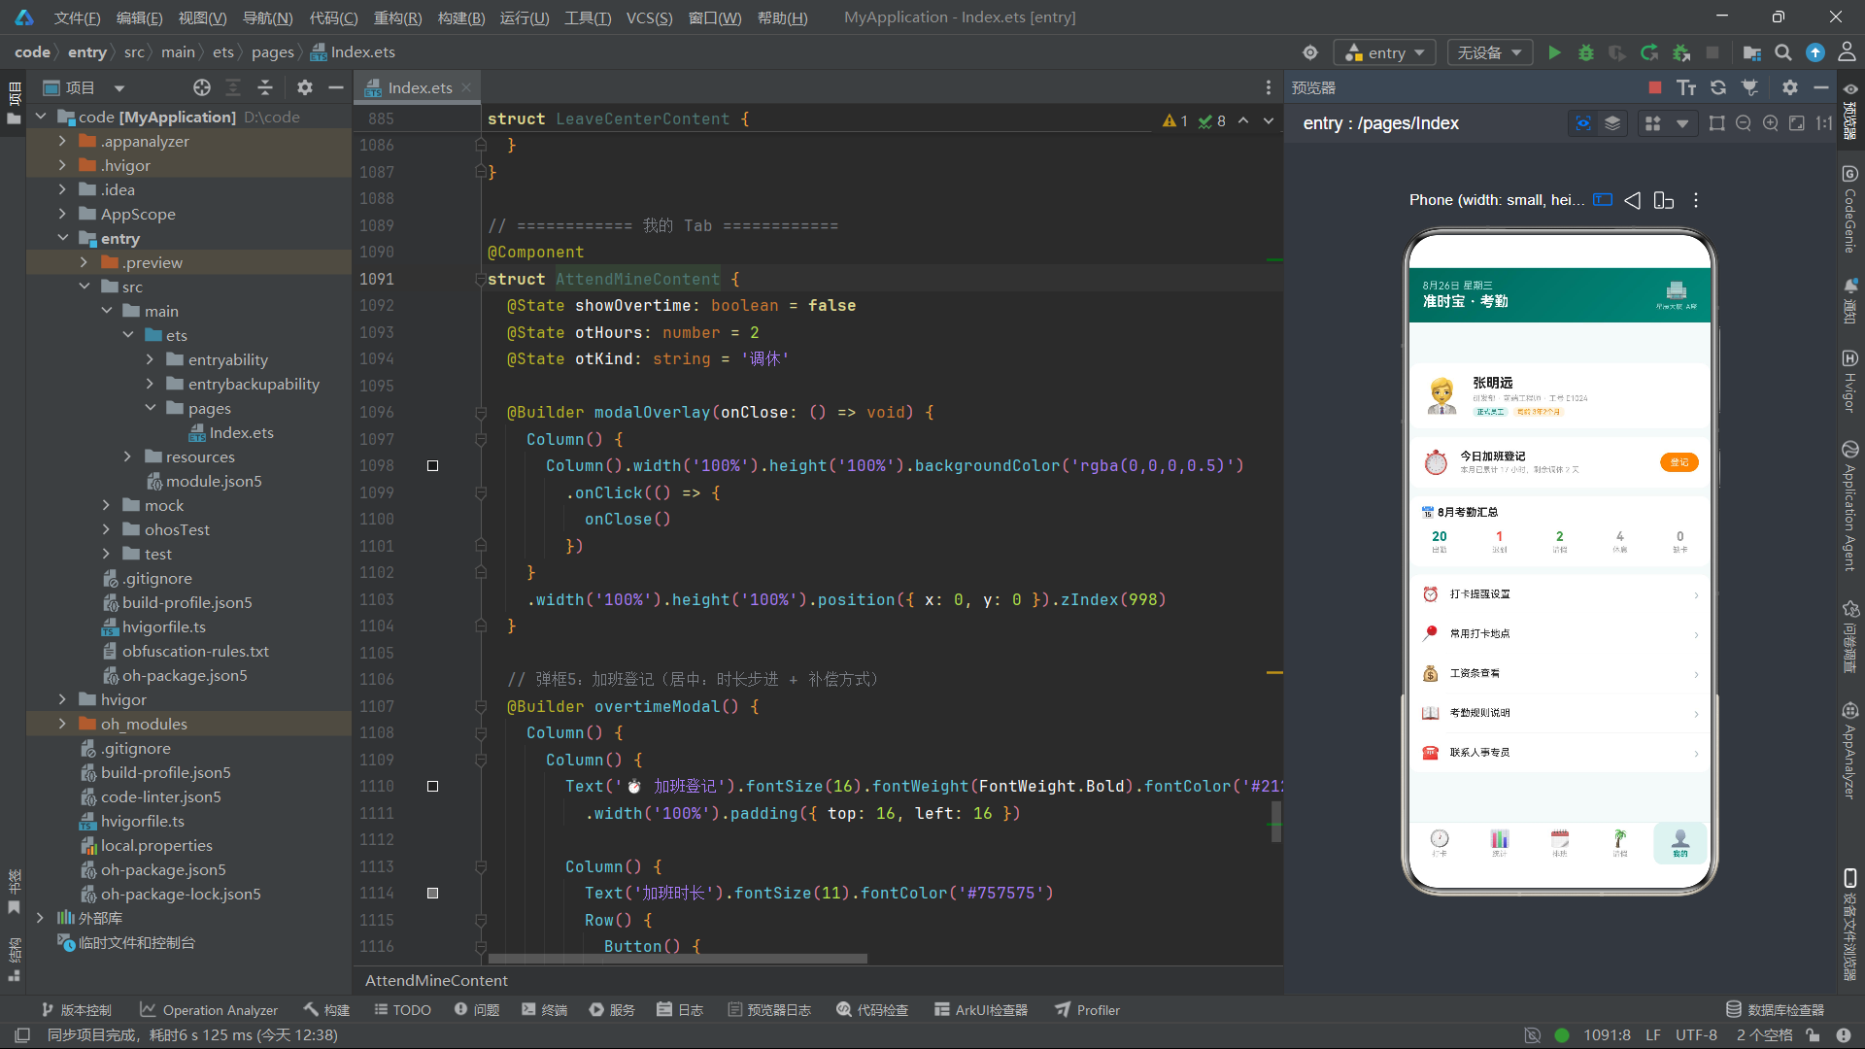The height and width of the screenshot is (1049, 1865).
Task: Click the editor horizontal scrollbar
Action: point(677,959)
